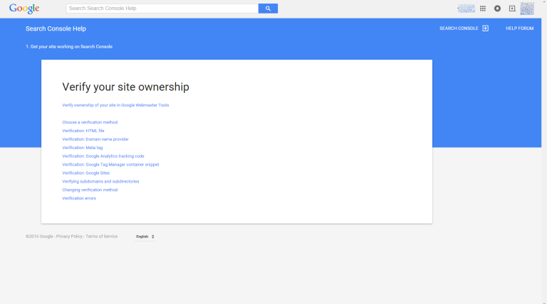This screenshot has height=304, width=547.
Task: Open the Help Forum menu item
Action: (x=519, y=28)
